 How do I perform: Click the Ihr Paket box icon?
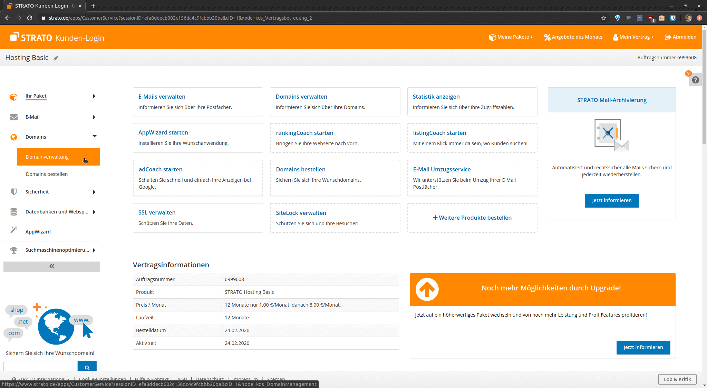coord(14,97)
